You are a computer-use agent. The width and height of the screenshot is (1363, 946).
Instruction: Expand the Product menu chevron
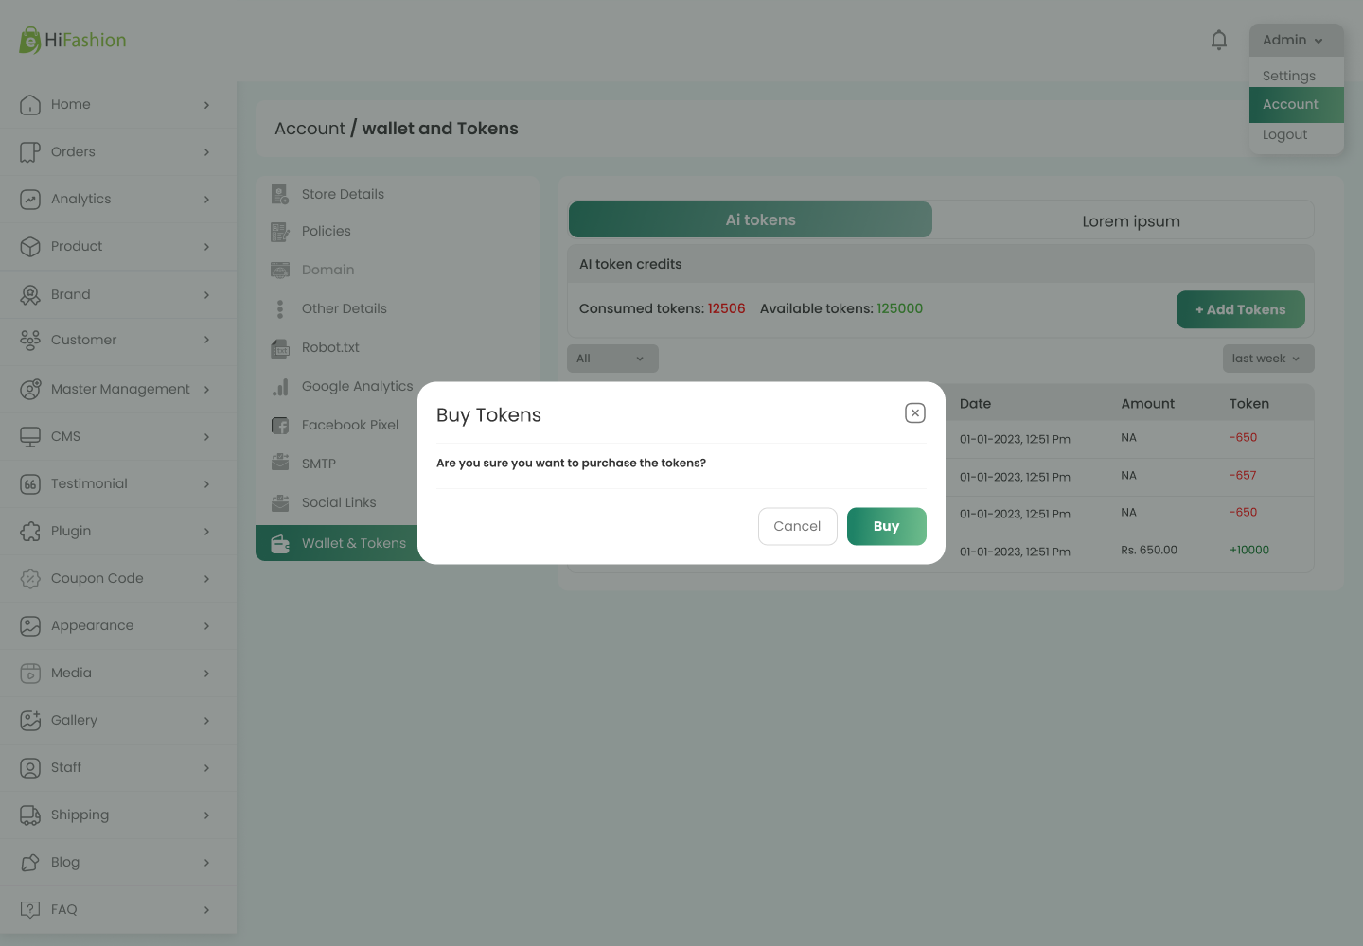(206, 247)
